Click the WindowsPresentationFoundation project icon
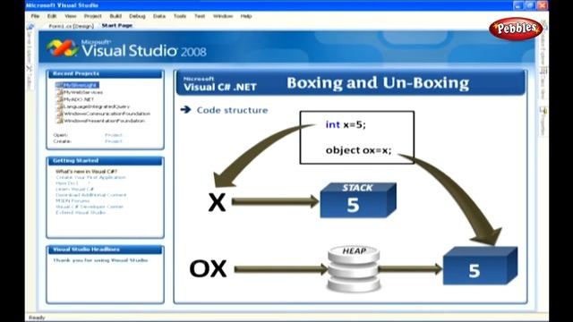 59,121
